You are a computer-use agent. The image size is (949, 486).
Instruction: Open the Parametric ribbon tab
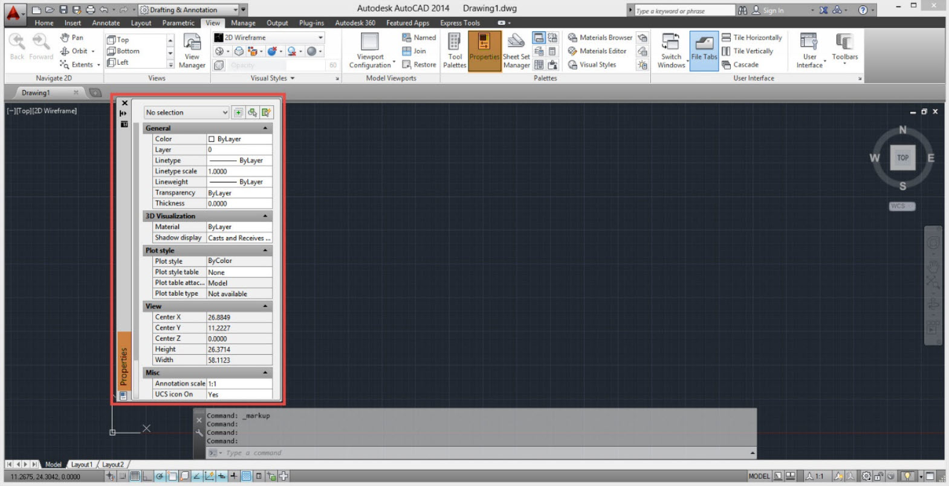(178, 23)
